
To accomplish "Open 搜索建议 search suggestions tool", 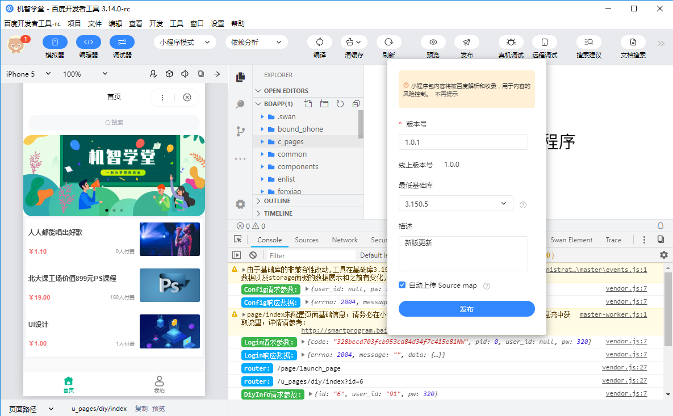I will pyautogui.click(x=589, y=42).
